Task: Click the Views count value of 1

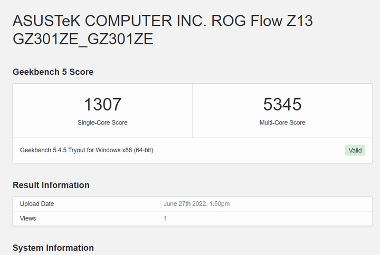Action: [x=165, y=218]
